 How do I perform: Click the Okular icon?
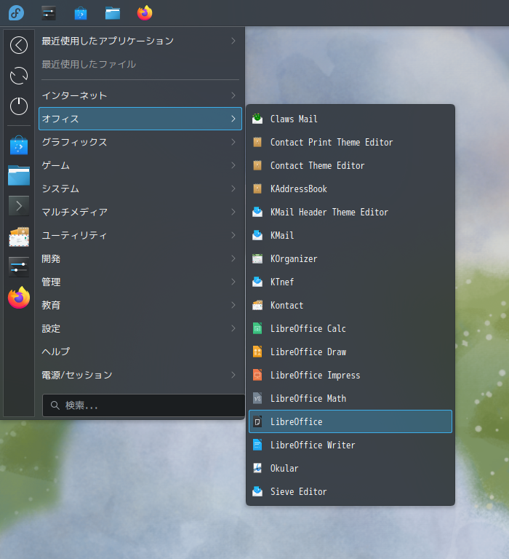[x=257, y=468]
